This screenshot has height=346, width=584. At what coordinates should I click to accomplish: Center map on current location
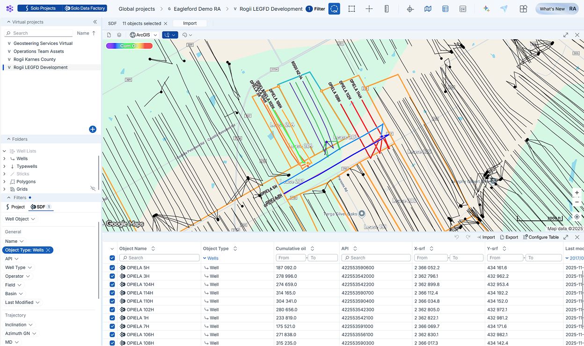577,217
